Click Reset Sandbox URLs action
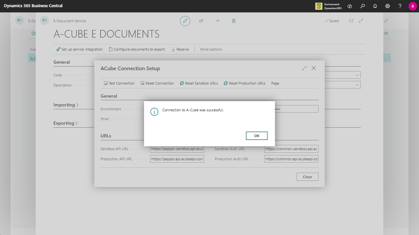 [199, 83]
